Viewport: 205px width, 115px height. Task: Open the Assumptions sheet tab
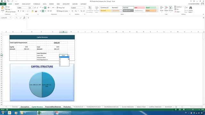[x=25, y=107]
